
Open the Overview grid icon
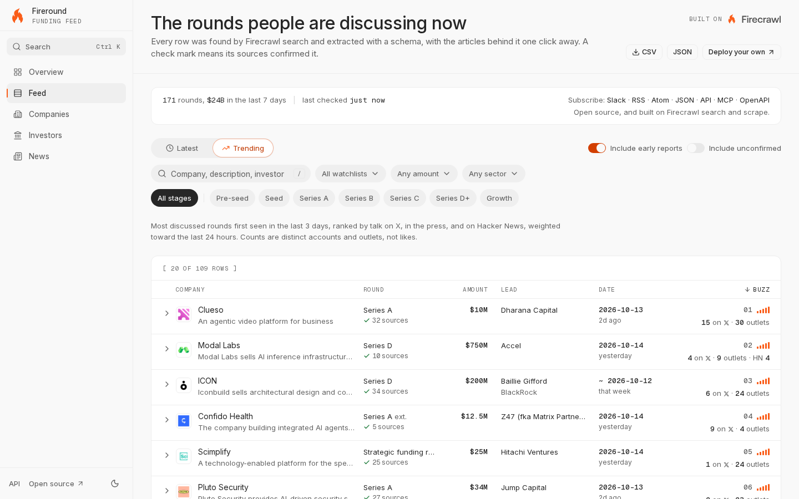pos(18,72)
